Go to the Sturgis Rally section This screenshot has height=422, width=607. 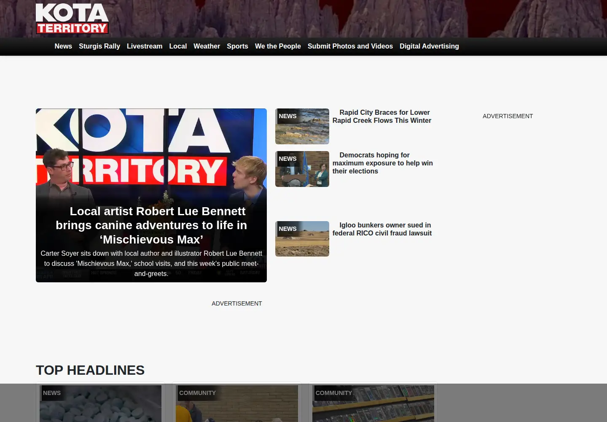click(x=99, y=46)
